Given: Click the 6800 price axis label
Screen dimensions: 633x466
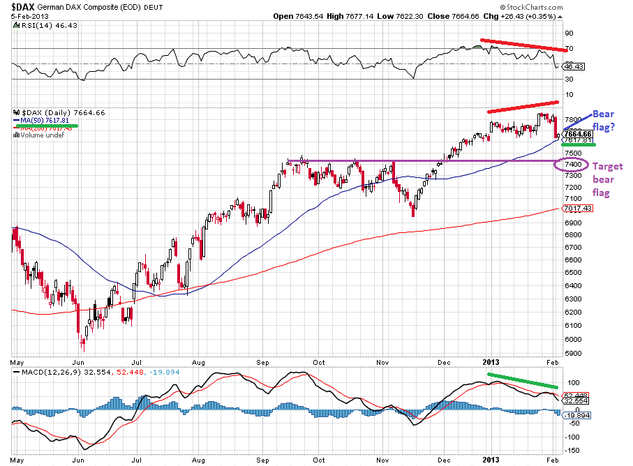Looking at the screenshot, I should point(573,235).
